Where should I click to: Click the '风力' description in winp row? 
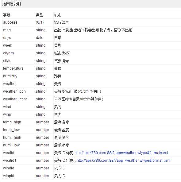point(58,114)
